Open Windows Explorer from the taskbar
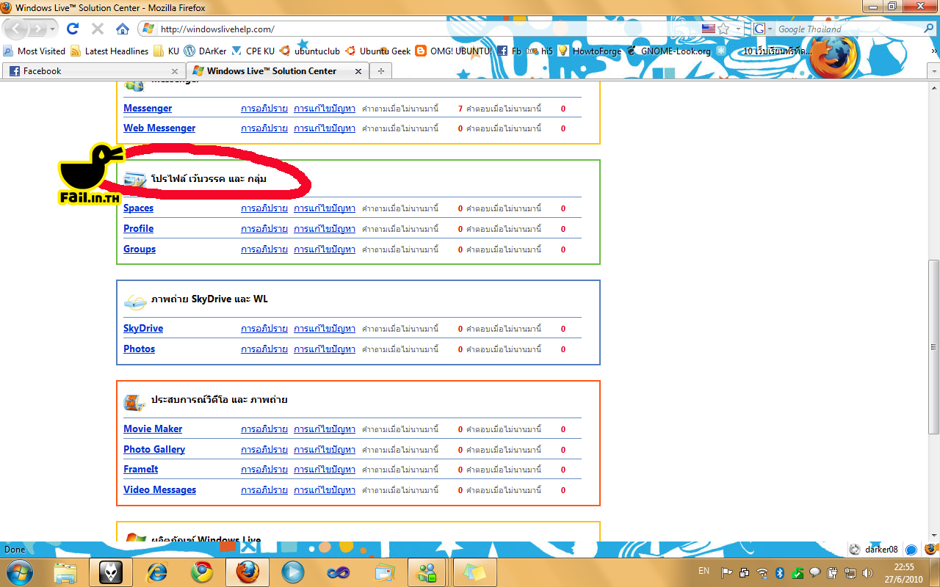 point(65,572)
